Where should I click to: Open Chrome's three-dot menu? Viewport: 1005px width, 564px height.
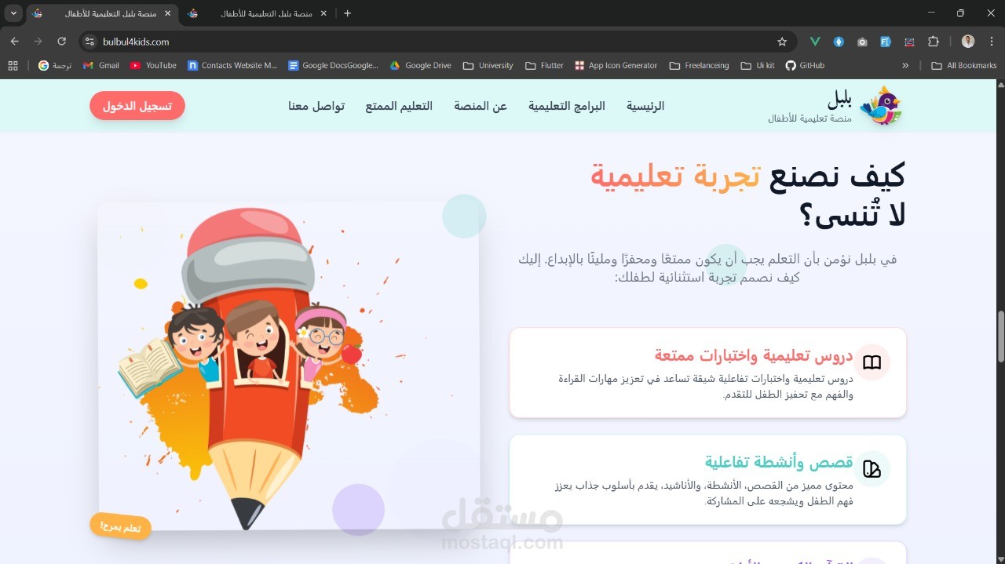pos(991,42)
